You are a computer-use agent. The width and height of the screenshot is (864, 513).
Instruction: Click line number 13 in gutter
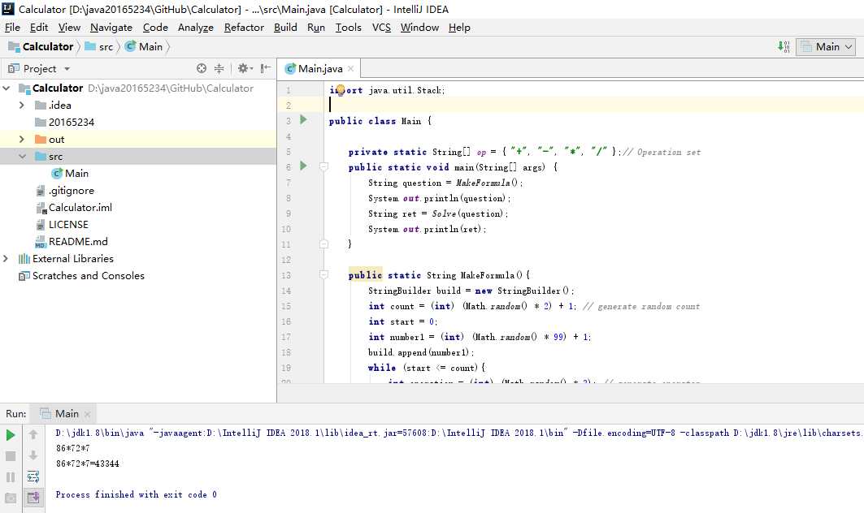[x=286, y=275]
